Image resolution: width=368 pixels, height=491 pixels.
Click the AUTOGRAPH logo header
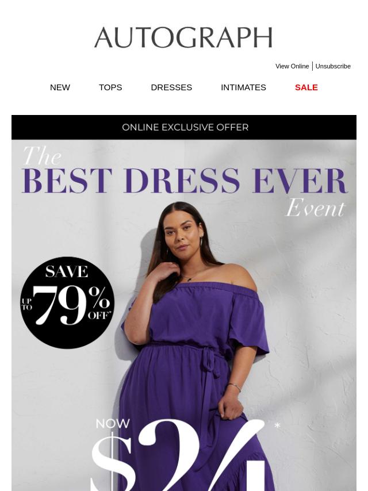pos(183,37)
